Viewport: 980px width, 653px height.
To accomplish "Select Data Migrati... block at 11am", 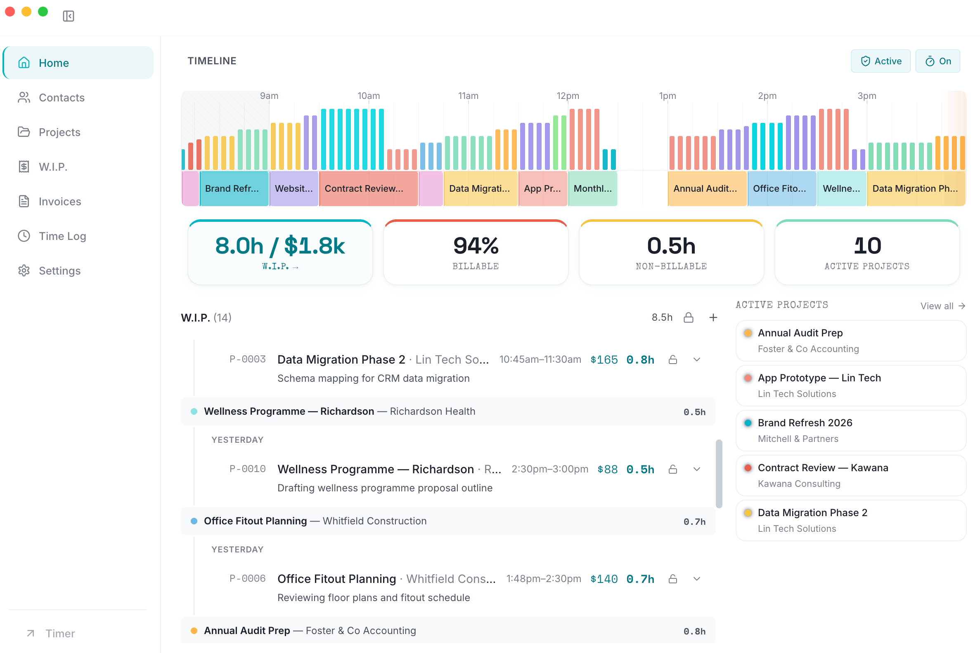I will pos(481,189).
